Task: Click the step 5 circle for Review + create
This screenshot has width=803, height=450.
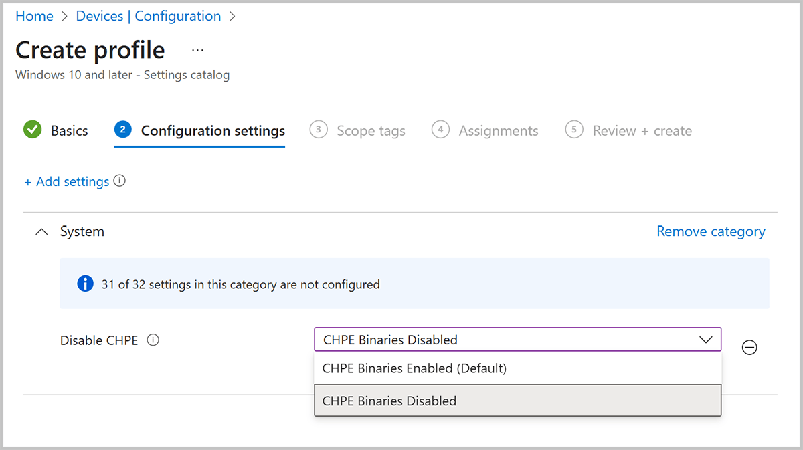Action: point(573,130)
